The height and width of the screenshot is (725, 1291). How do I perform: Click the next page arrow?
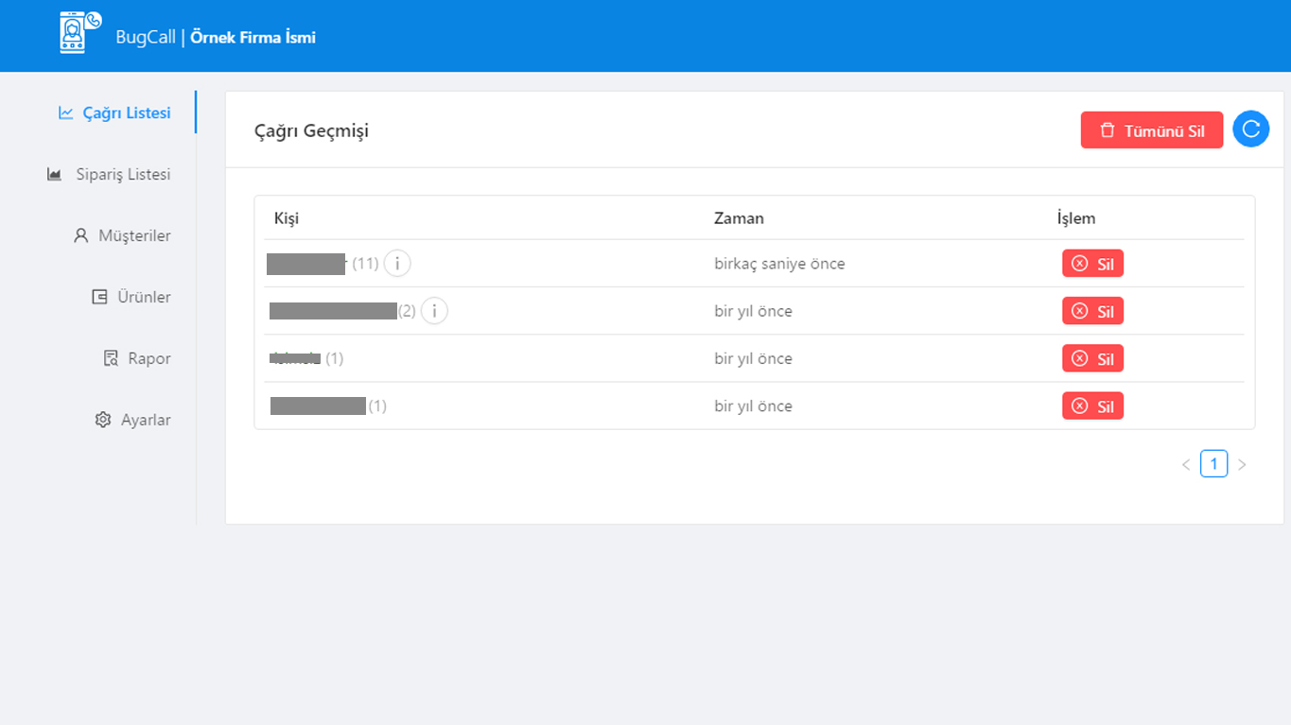tap(1242, 464)
